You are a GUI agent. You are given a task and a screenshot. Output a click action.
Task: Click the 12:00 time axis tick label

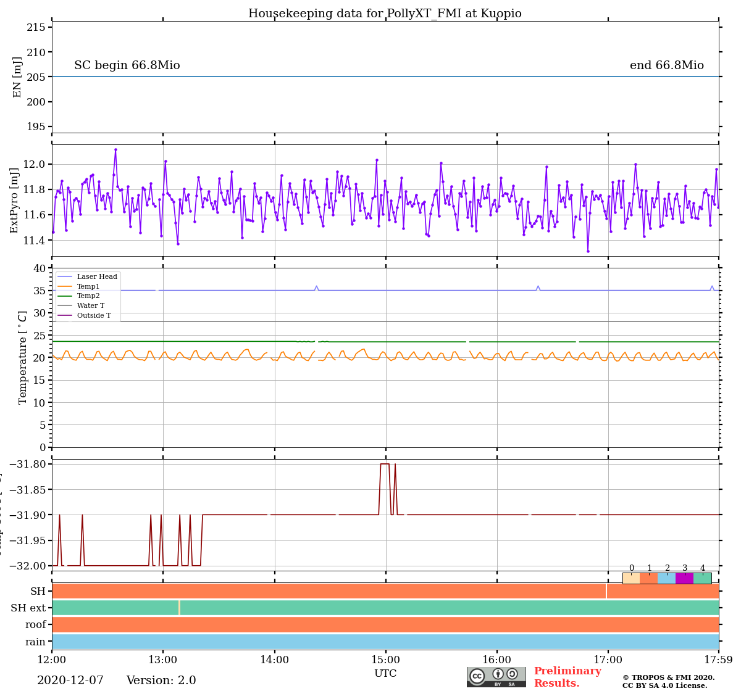52,660
